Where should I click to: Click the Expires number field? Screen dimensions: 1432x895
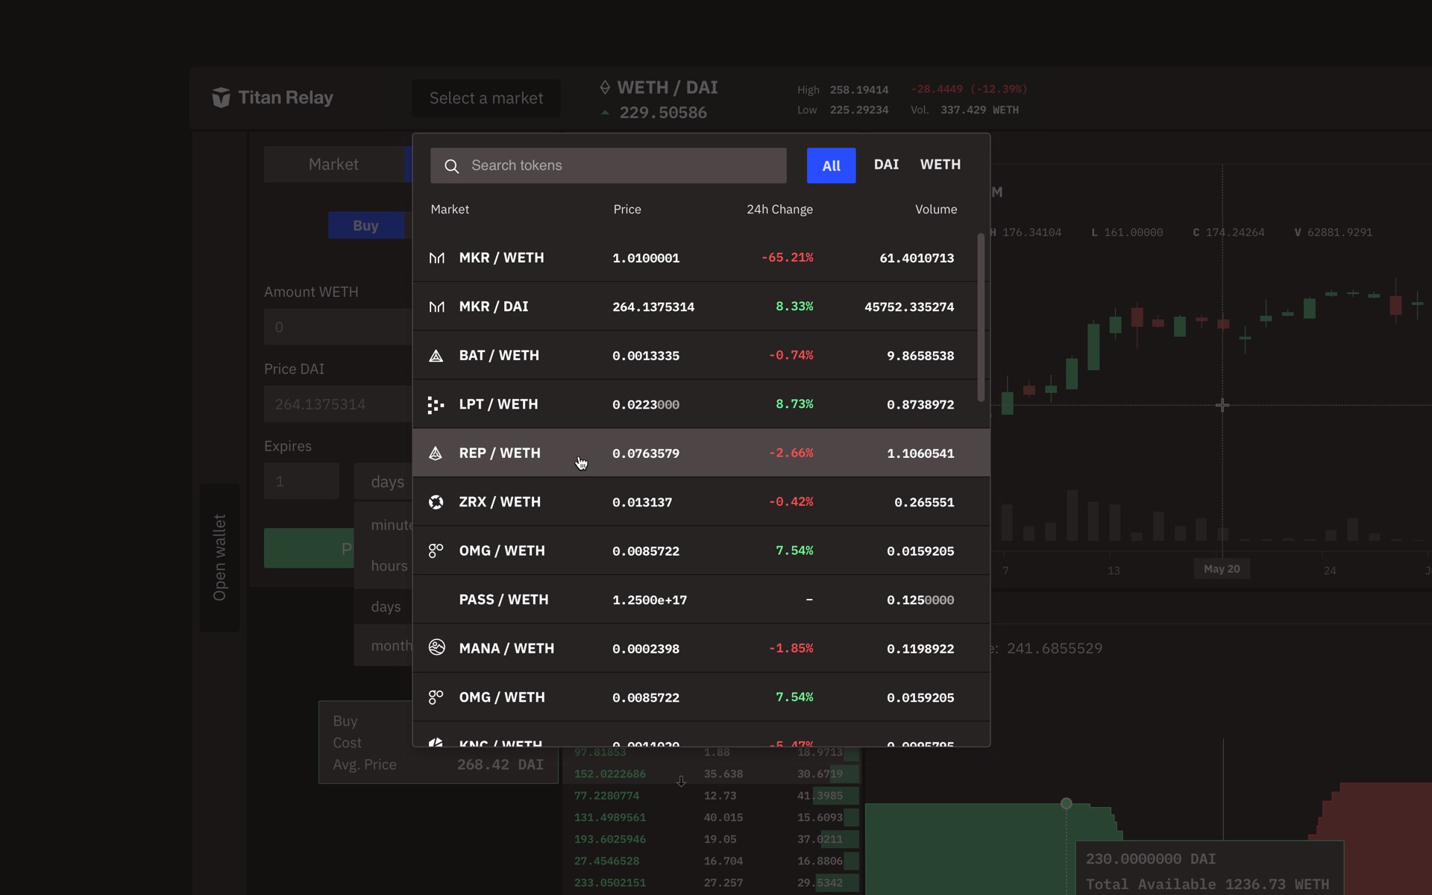tap(301, 482)
